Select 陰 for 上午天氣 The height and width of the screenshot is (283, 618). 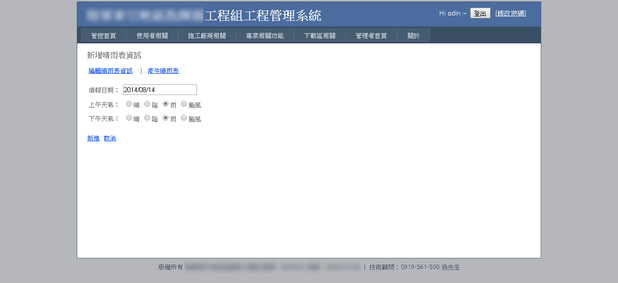pos(147,104)
